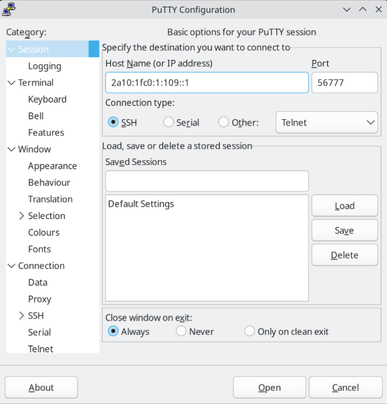Viewport: 387px width, 404px height.
Task: Open the Selection settings category
Action: pyautogui.click(x=47, y=216)
